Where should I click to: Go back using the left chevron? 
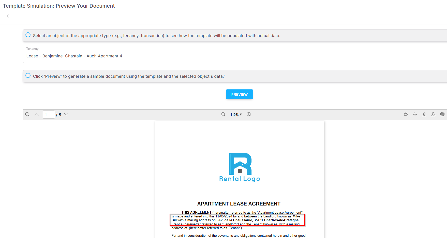tap(8, 16)
